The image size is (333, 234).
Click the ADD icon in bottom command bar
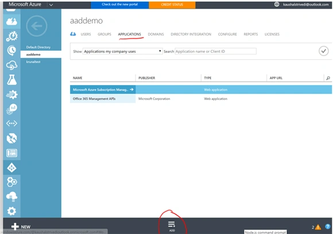[172, 226]
